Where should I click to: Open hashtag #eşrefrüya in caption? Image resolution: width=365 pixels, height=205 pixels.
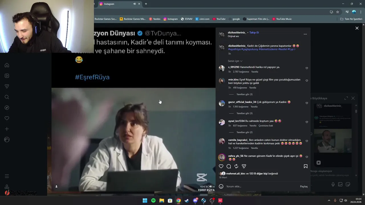[x=234, y=49]
